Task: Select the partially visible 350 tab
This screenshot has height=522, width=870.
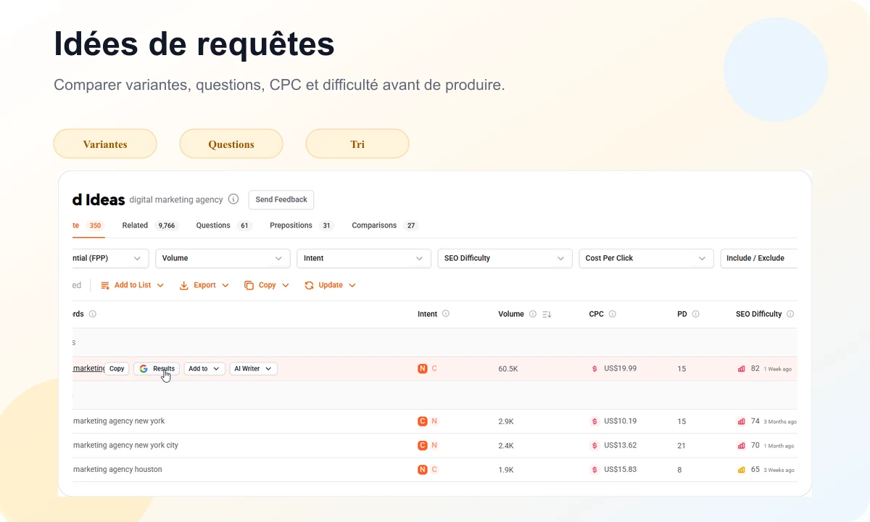Action: 89,225
